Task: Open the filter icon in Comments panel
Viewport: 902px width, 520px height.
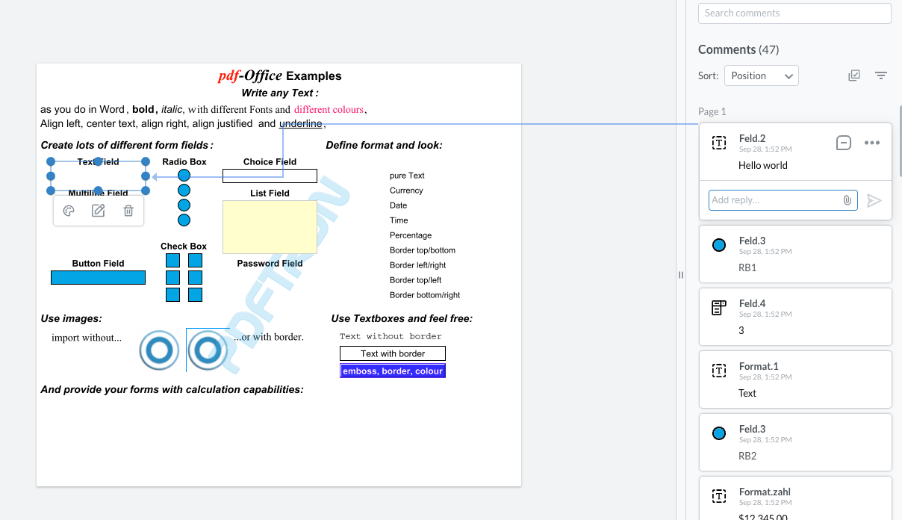Action: [x=881, y=75]
